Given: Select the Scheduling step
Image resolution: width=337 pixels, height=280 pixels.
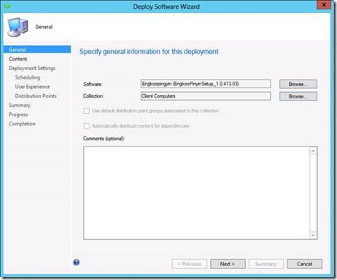Looking at the screenshot, I should pos(28,77).
